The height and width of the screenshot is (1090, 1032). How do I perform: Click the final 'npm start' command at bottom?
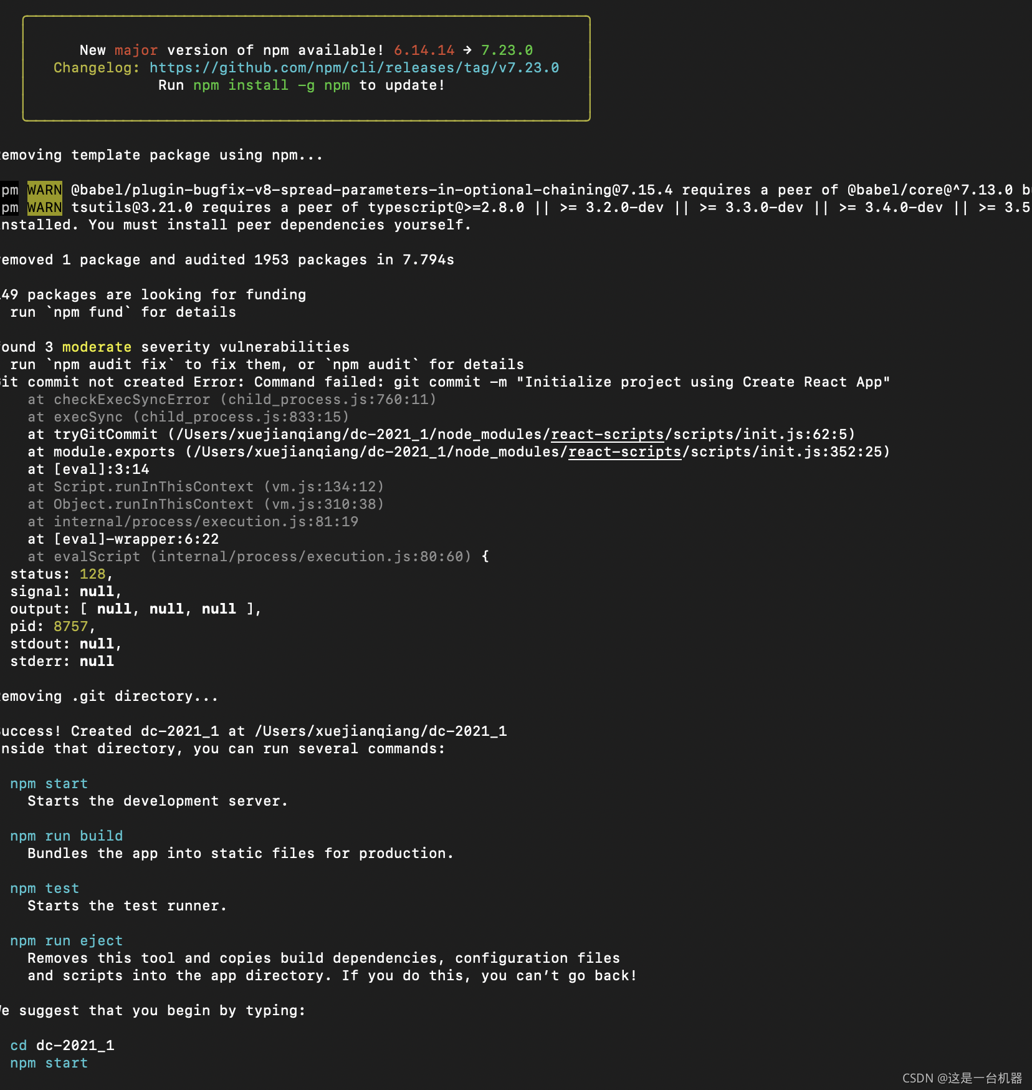49,1063
